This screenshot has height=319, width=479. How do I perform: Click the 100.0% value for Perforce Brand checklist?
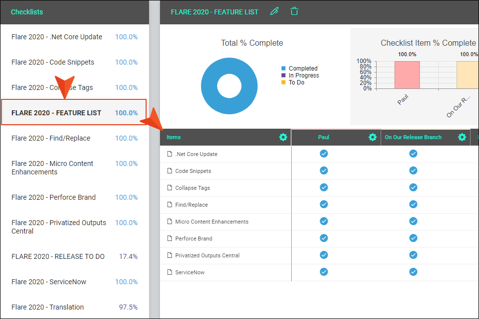(126, 197)
